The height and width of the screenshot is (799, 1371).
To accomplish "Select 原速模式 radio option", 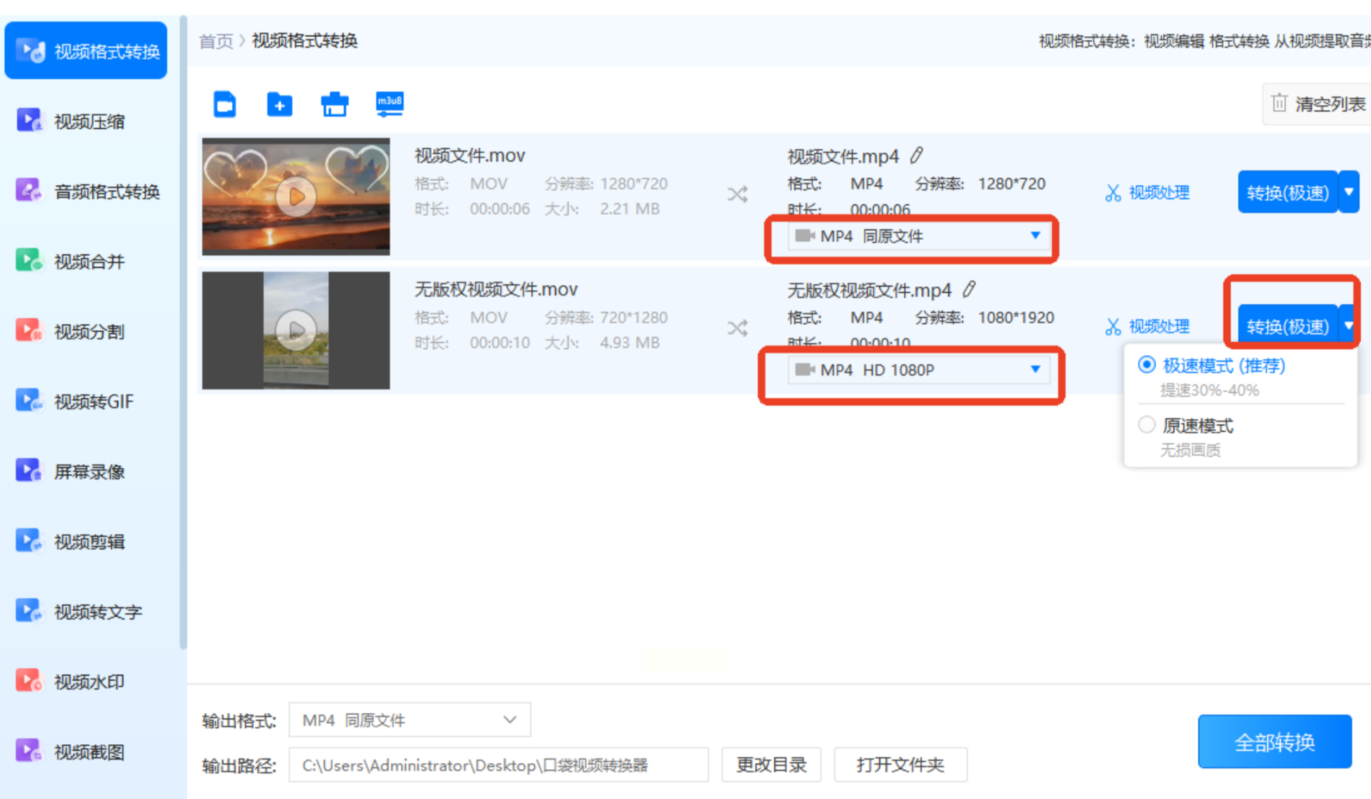I will coord(1147,425).
